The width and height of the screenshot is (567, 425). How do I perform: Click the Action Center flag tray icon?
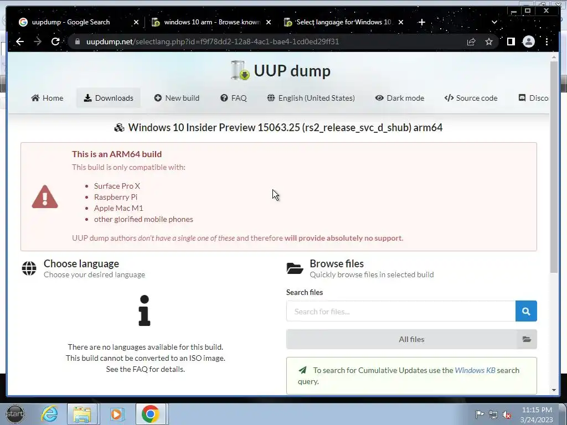point(480,414)
